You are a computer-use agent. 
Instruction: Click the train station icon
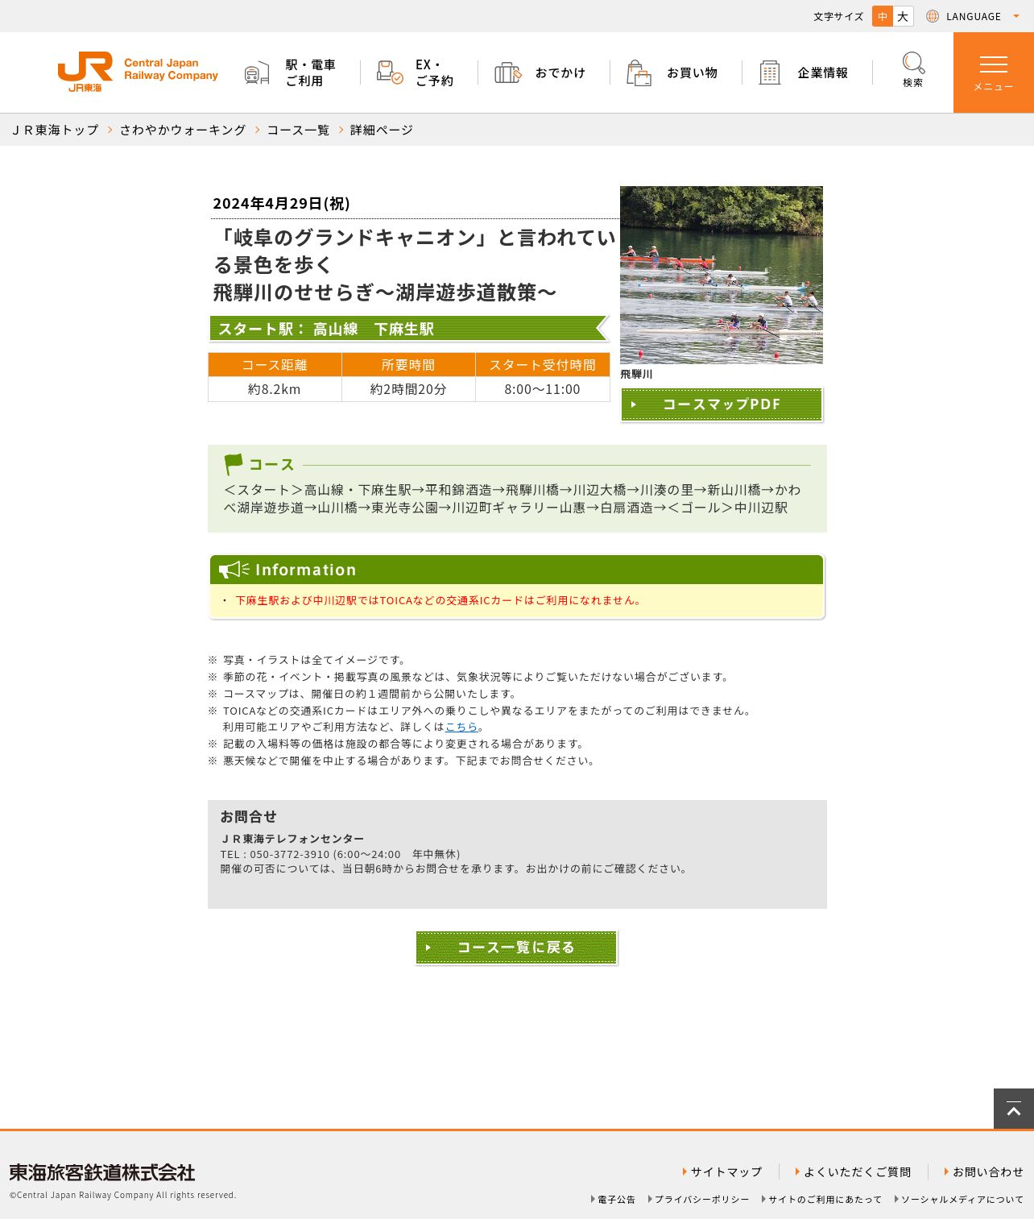[257, 73]
